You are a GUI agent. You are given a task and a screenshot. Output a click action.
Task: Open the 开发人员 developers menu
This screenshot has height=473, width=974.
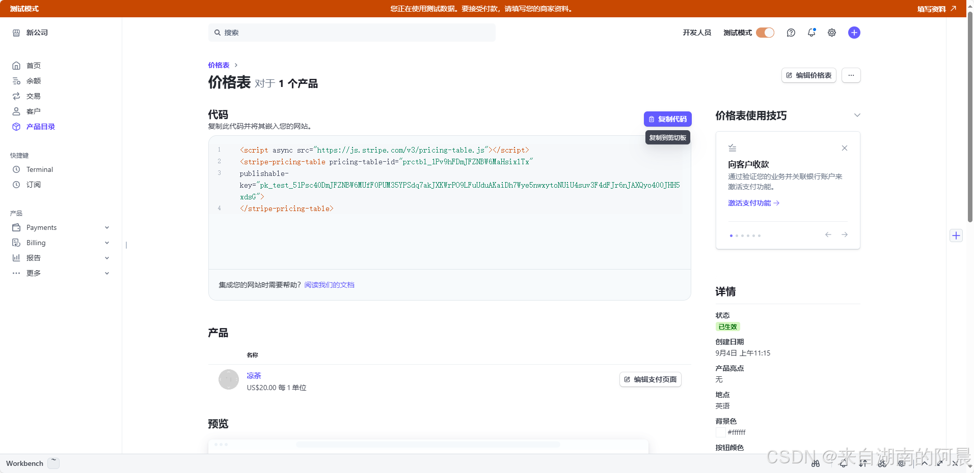[x=697, y=33]
